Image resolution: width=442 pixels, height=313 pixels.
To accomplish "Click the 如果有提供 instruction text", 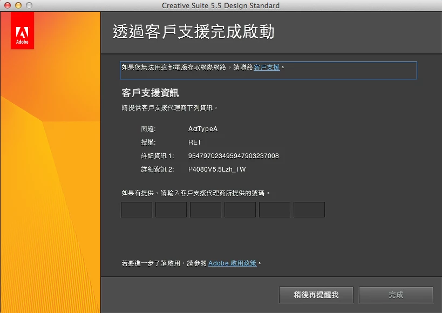I will click(196, 193).
